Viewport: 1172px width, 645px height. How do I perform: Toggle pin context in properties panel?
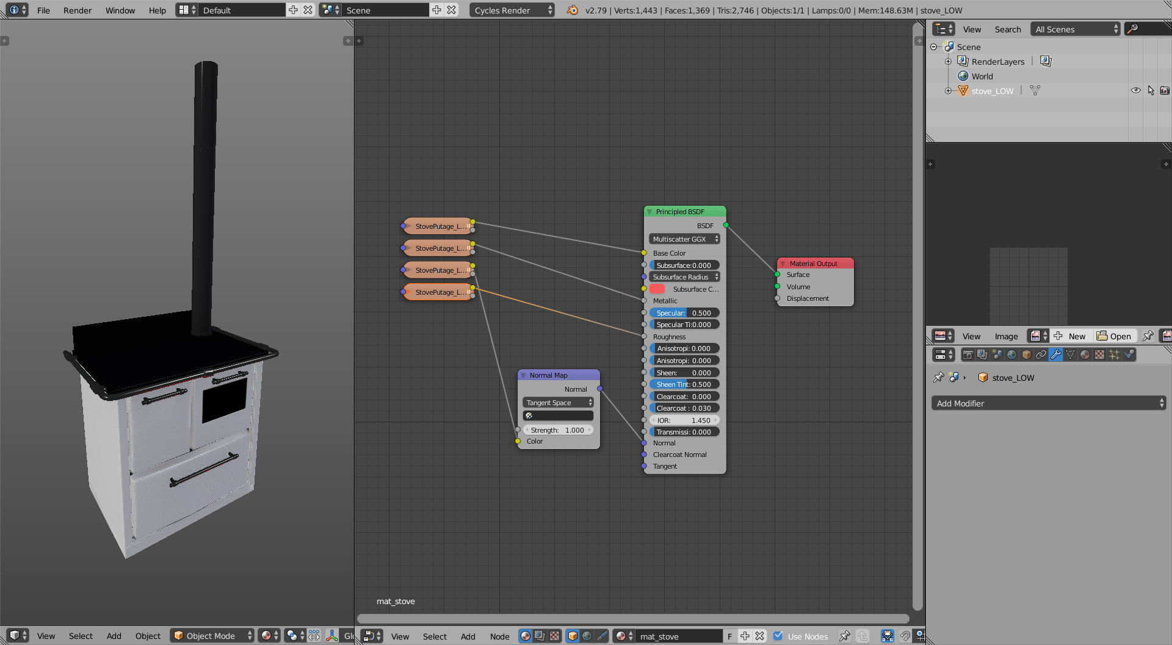(938, 377)
